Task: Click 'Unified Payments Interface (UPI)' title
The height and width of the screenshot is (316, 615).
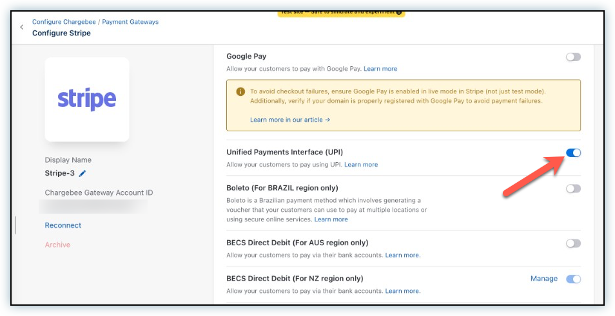Action: coord(285,153)
